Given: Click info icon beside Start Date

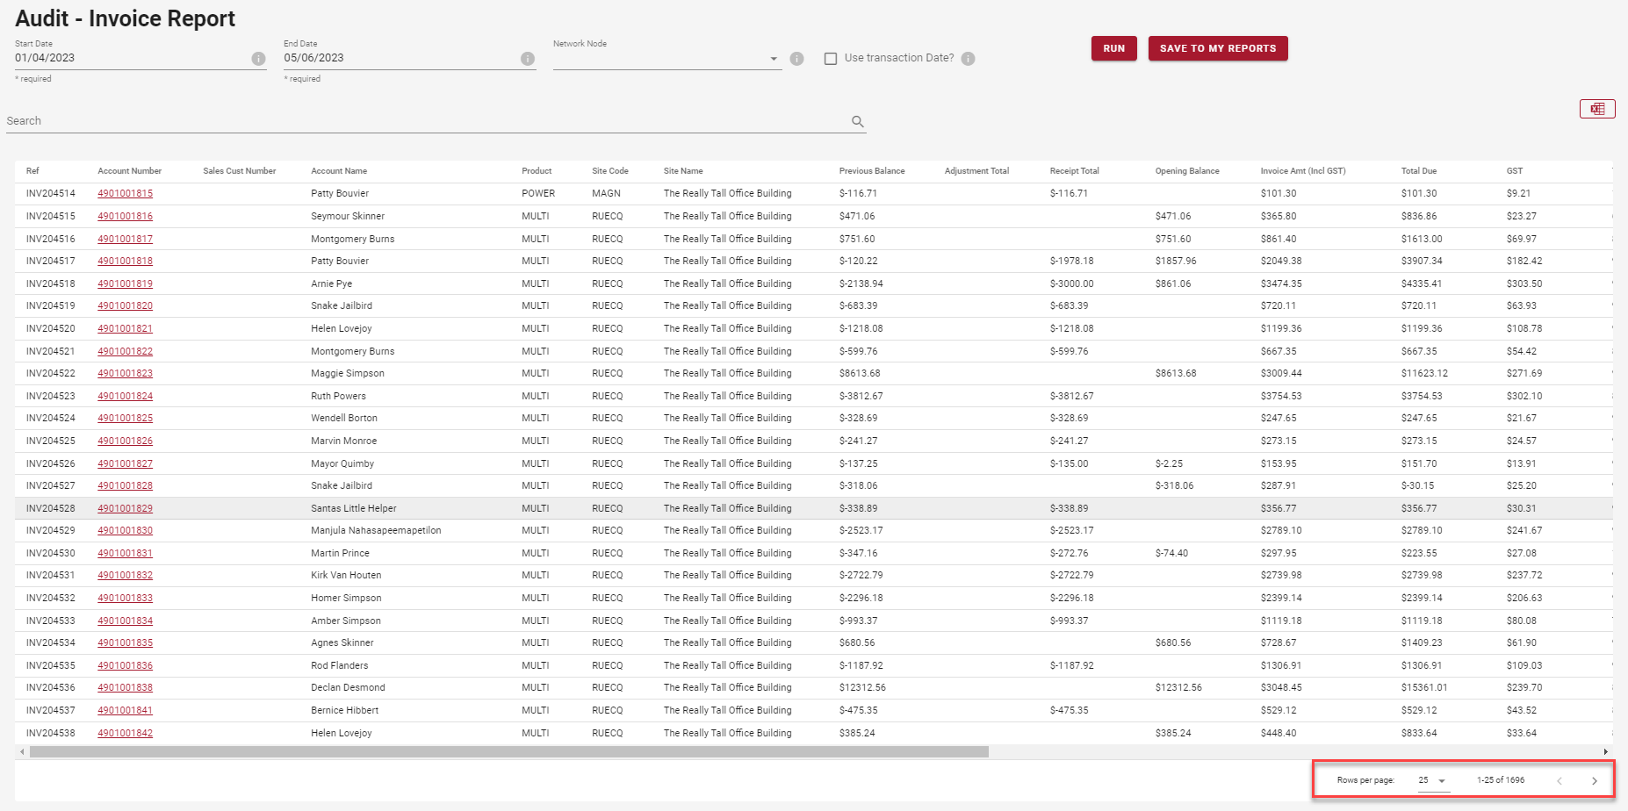Looking at the screenshot, I should pyautogui.click(x=258, y=59).
